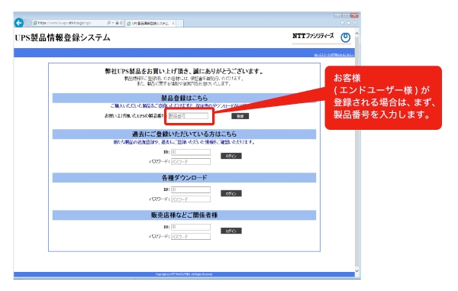Click the browser back arrow button
458x291 pixels.
(19, 22)
